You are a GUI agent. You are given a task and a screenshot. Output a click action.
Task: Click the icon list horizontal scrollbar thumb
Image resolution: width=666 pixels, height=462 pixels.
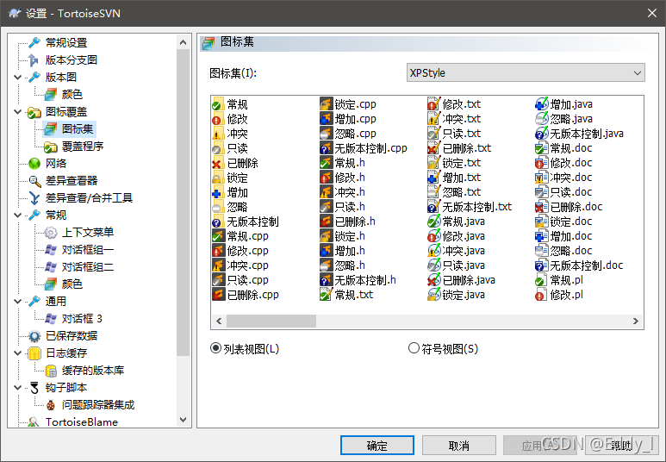coord(271,321)
